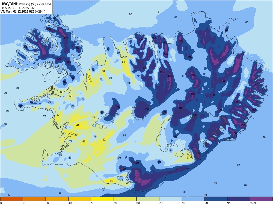Click the humidity value 47 on the map
273x205 pixels.
(78, 125)
